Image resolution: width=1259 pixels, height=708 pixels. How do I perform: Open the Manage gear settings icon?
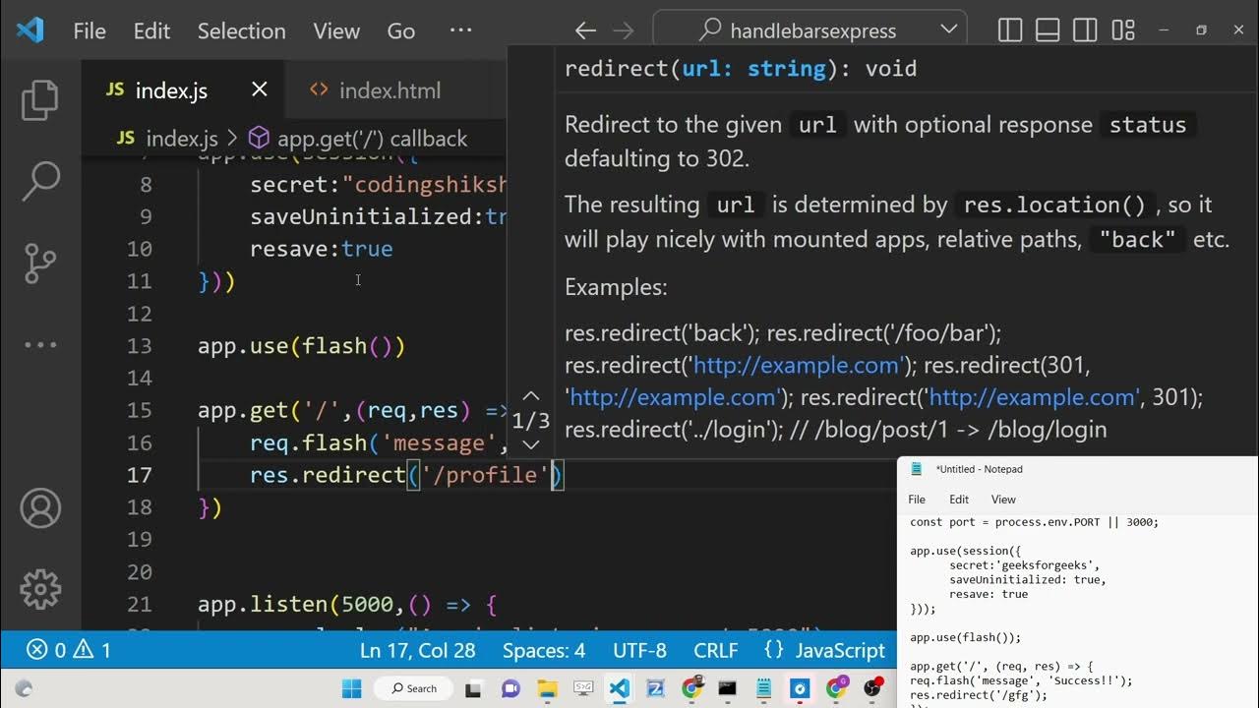click(x=40, y=589)
